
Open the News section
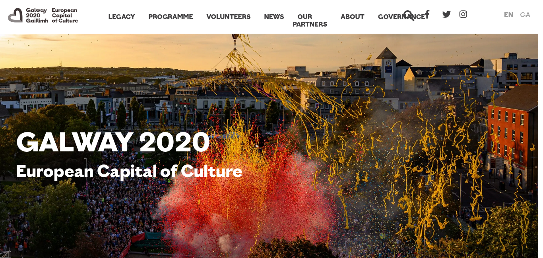tap(274, 17)
